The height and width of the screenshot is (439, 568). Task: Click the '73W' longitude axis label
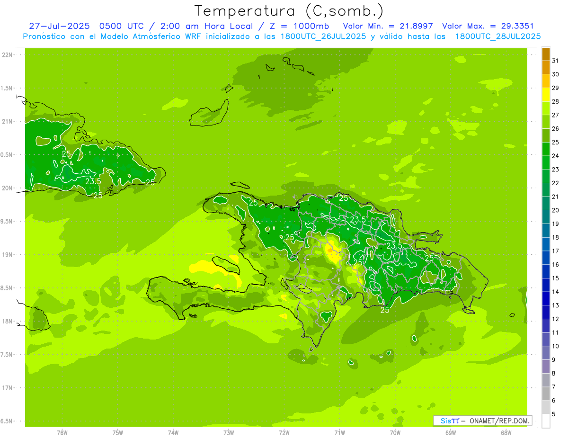coord(229,432)
